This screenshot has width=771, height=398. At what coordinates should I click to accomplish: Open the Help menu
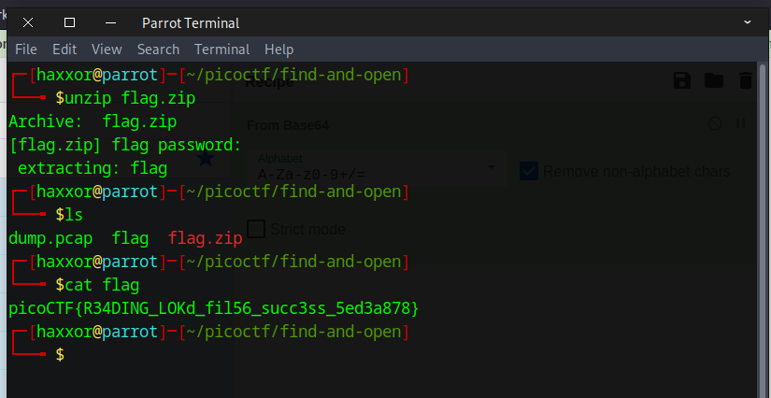click(x=278, y=50)
